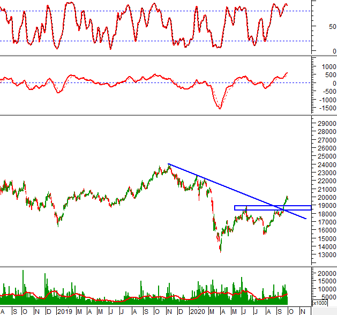Click the most recent candle above resistance zone

pyautogui.click(x=288, y=198)
